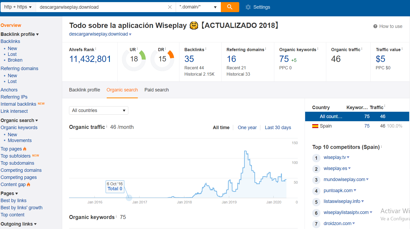Screen dimensions: 410x229
Task: Open Competing domains sidebar link
Action: [21, 170]
